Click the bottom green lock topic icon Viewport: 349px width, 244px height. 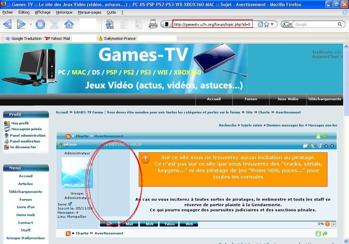(x=318, y=233)
